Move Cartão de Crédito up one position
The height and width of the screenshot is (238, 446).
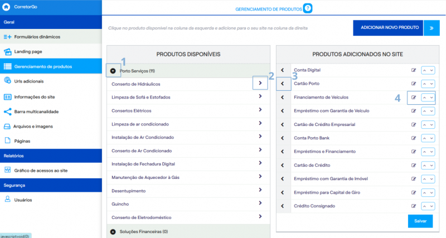click(x=424, y=166)
